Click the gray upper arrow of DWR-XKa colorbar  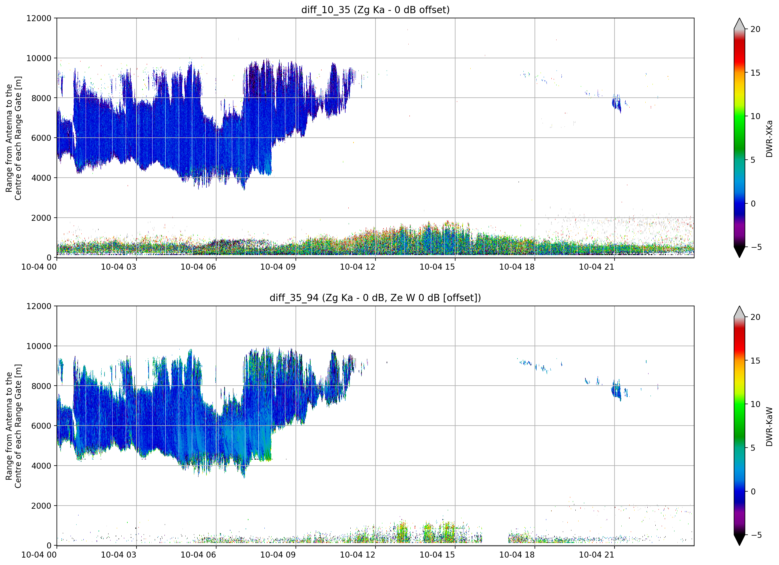(740, 23)
